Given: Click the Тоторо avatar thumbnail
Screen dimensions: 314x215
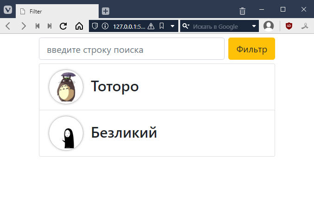Looking at the screenshot, I should [66, 87].
